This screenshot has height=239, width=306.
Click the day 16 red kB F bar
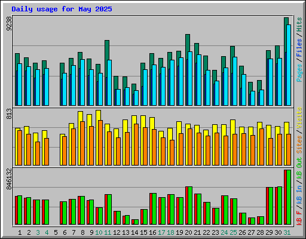[x=151, y=209]
